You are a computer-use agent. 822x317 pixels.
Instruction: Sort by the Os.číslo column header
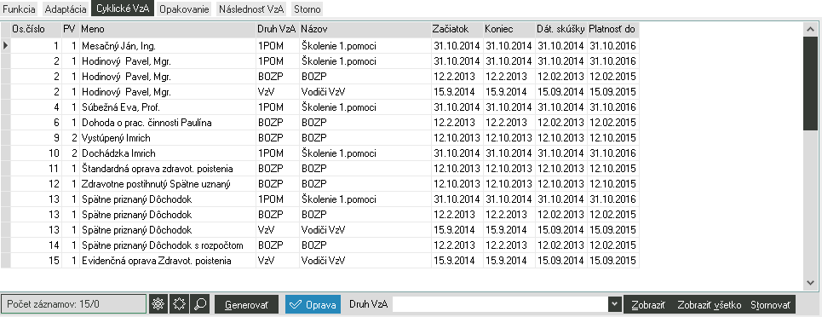coord(36,29)
